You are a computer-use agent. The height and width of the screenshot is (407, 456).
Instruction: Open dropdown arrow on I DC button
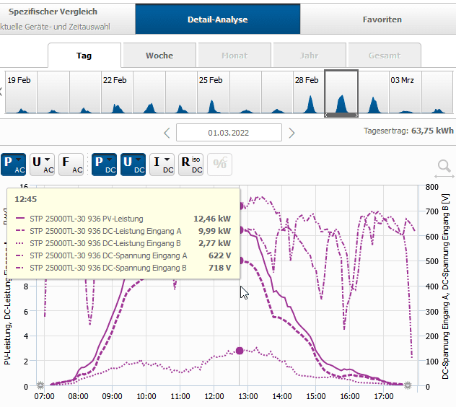tap(167, 159)
